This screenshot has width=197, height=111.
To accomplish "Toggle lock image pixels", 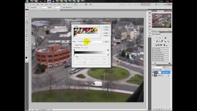I will (x=157, y=70).
